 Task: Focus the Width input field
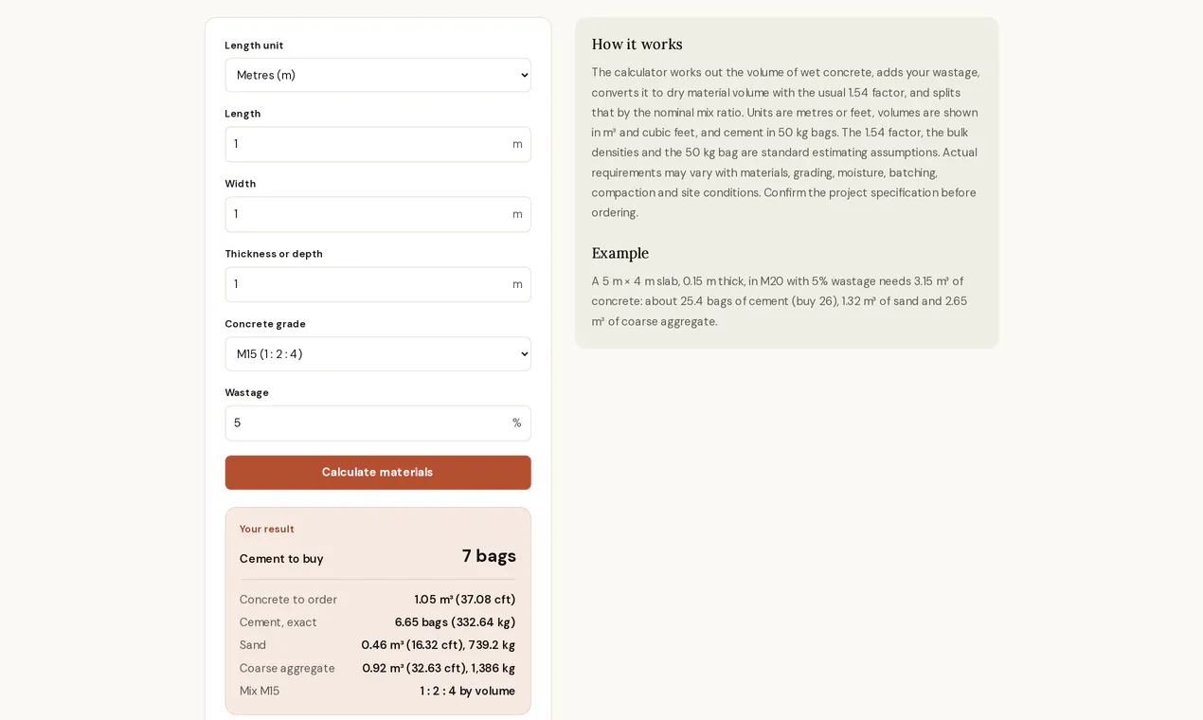click(377, 214)
